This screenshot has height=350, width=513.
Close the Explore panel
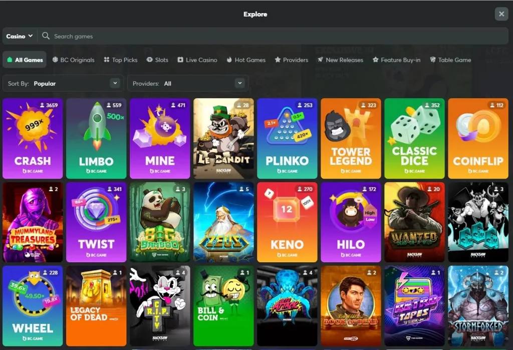tap(501, 14)
